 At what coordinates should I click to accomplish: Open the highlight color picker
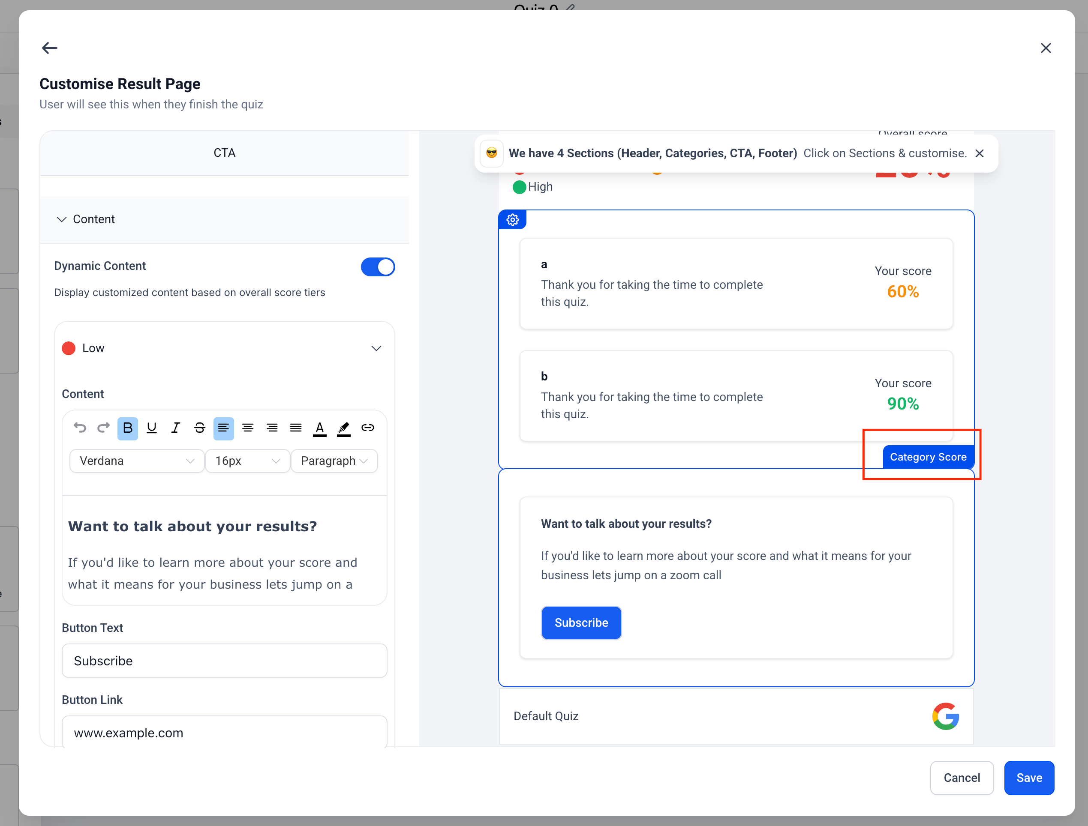coord(344,429)
